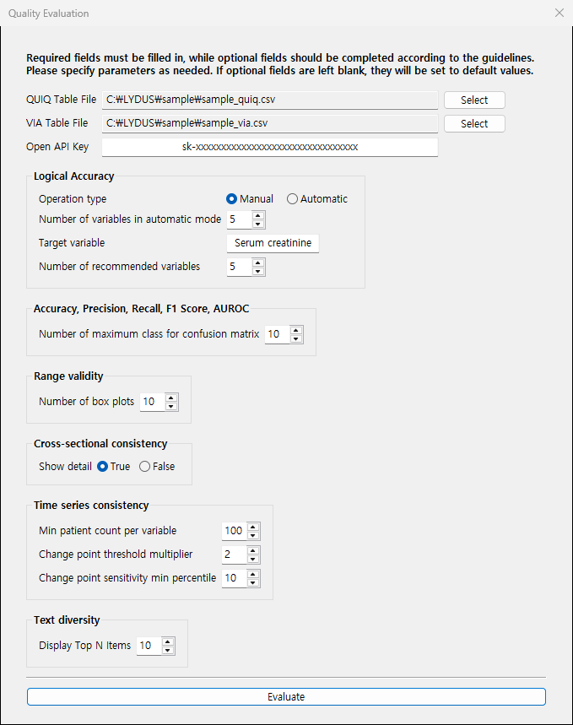The width and height of the screenshot is (573, 725).
Task: Click the QUIQ Table File path field
Action: coord(270,100)
